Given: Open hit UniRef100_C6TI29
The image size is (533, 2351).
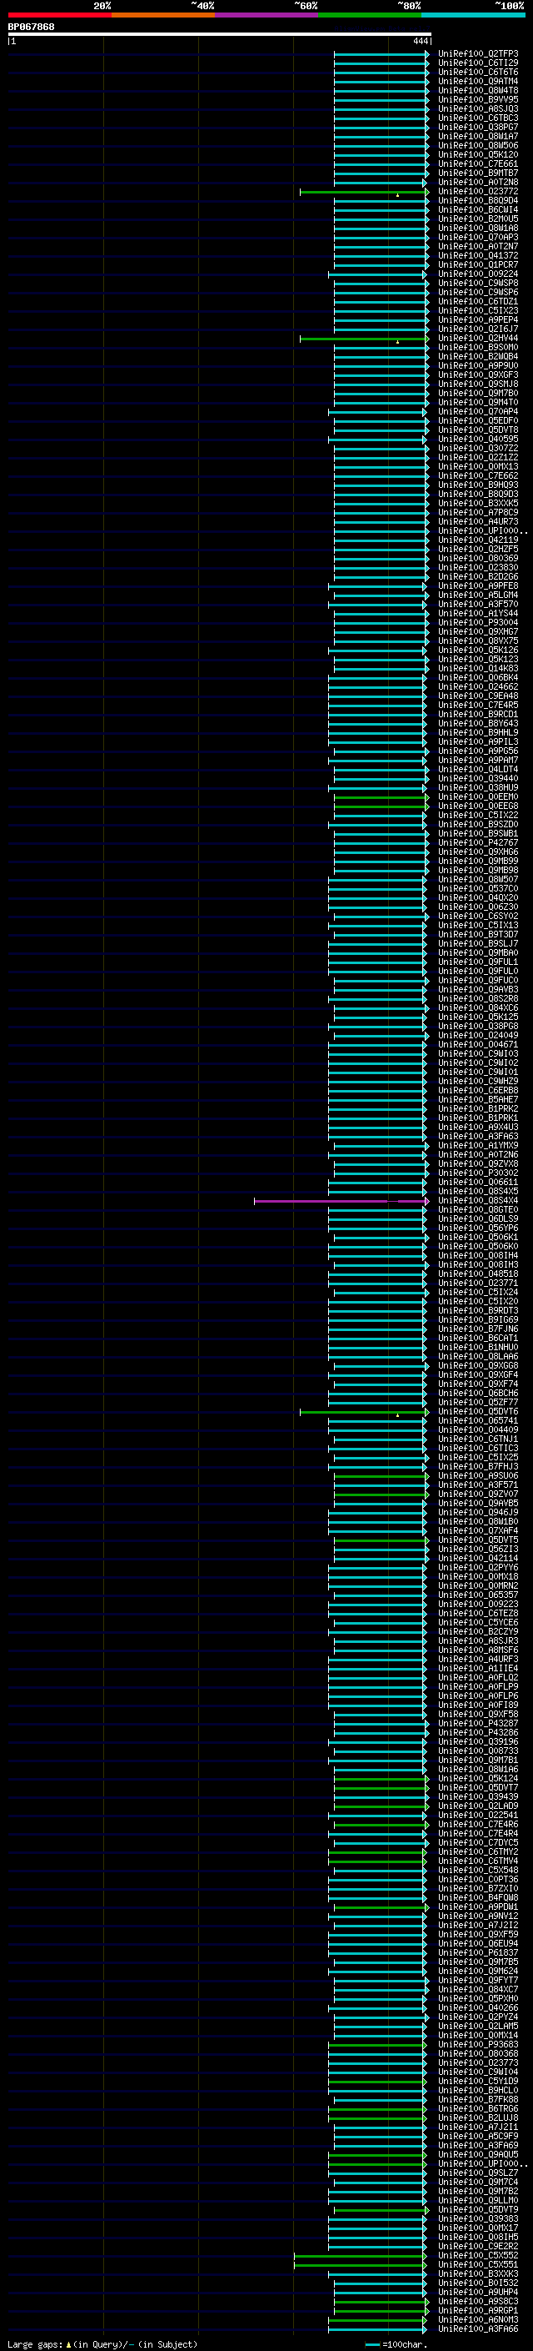Looking at the screenshot, I should [477, 63].
